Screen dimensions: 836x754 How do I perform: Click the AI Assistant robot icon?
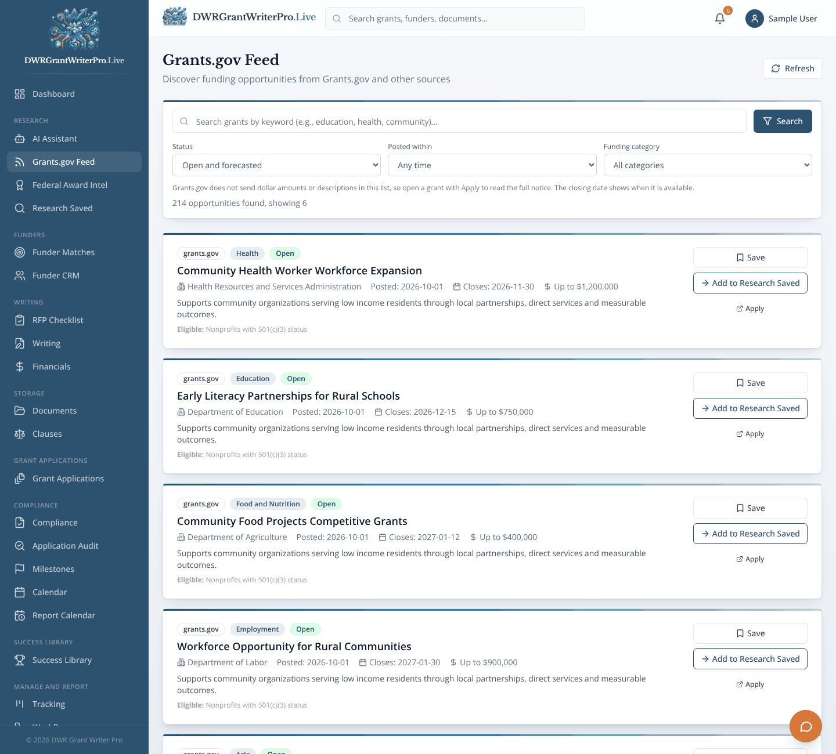pyautogui.click(x=20, y=139)
